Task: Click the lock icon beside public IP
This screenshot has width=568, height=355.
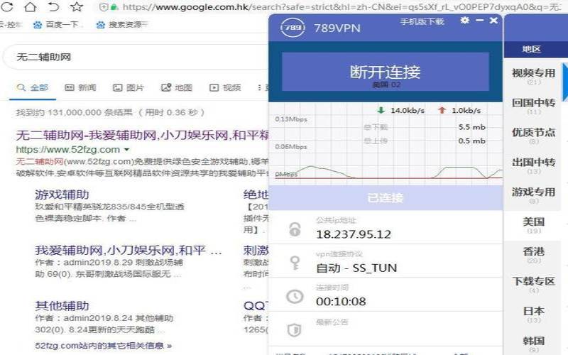Action: click(295, 229)
